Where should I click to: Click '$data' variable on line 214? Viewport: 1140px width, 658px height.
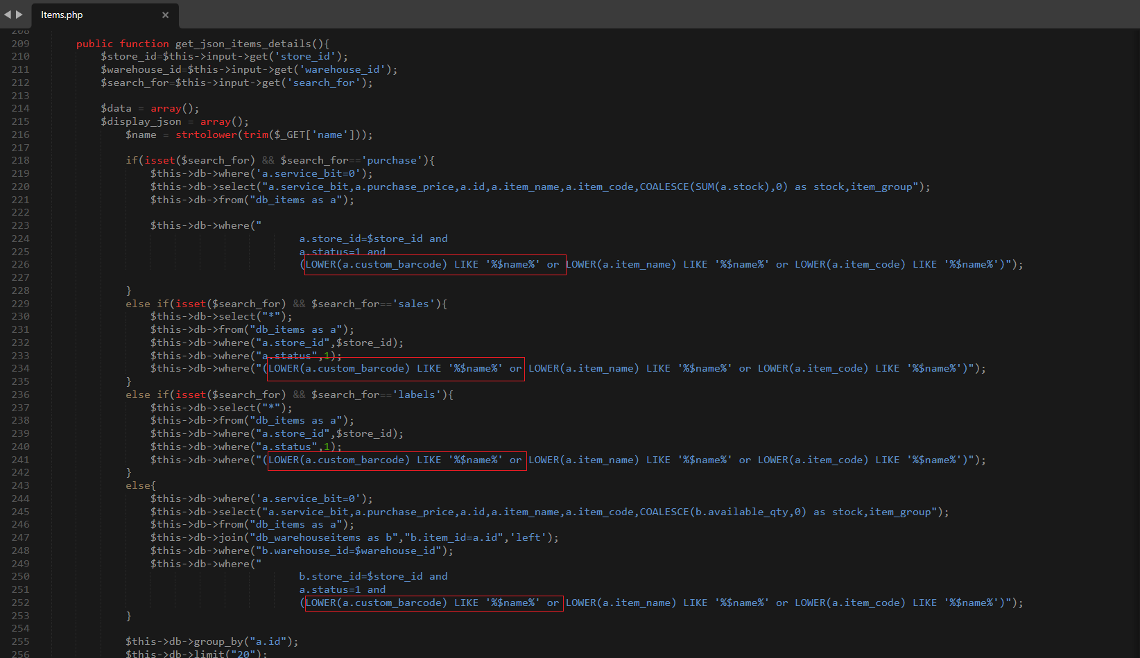pos(116,108)
